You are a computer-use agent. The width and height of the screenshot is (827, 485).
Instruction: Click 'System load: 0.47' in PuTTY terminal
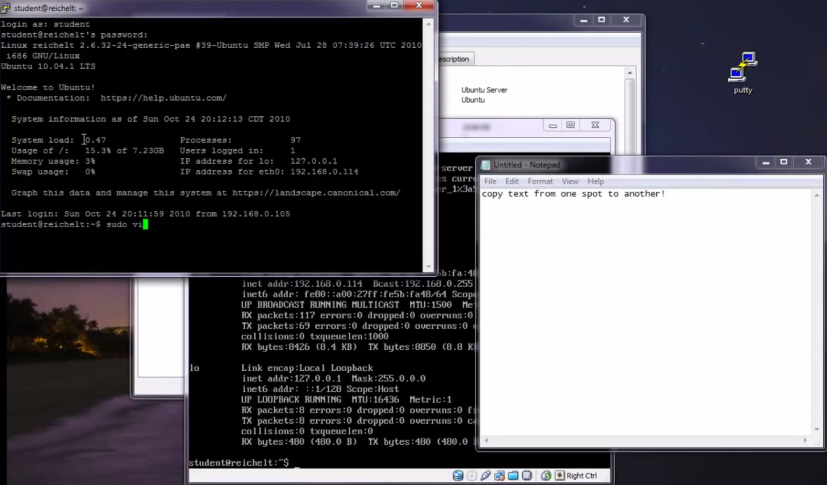58,140
